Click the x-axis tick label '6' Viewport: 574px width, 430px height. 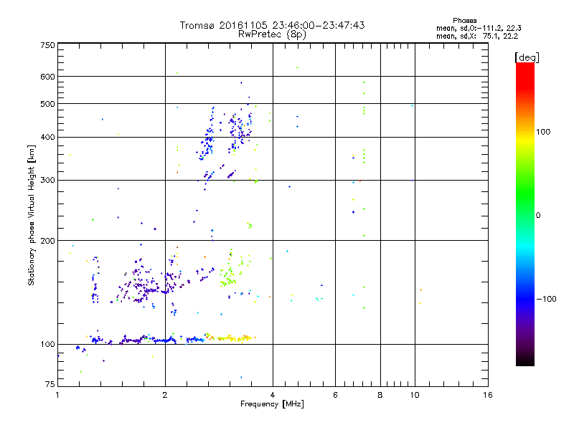335,395
